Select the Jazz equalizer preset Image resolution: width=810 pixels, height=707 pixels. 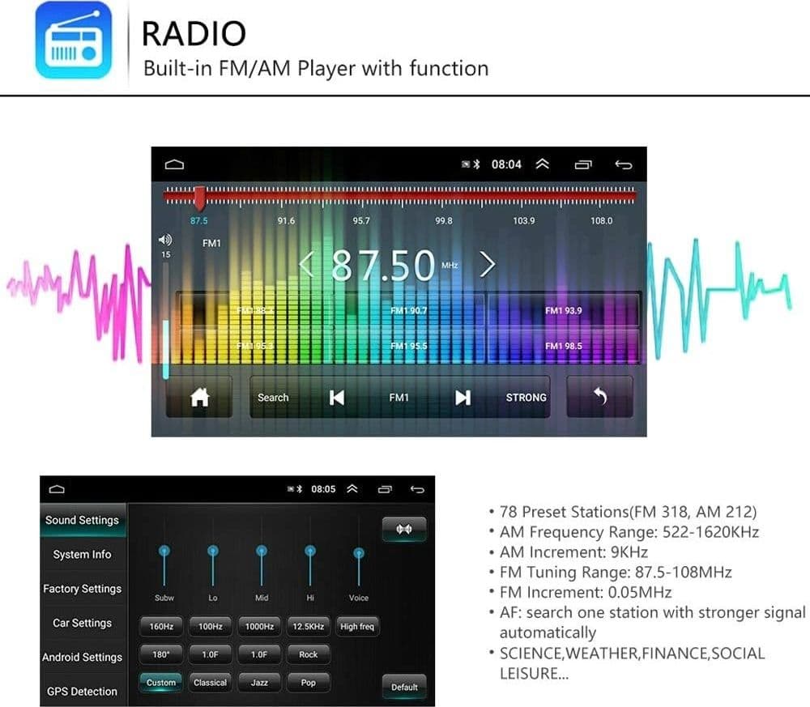259,683
